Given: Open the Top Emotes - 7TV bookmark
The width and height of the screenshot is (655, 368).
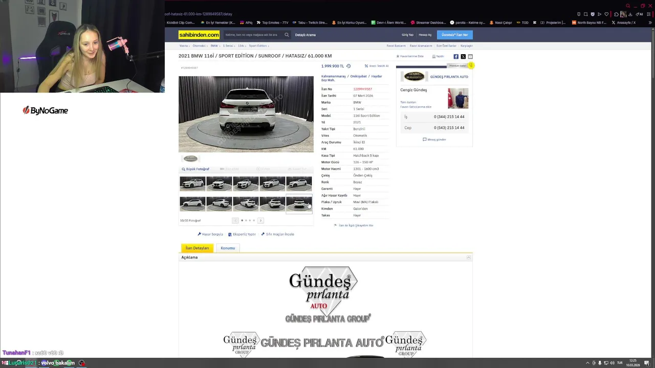Looking at the screenshot, I should pyautogui.click(x=272, y=22).
